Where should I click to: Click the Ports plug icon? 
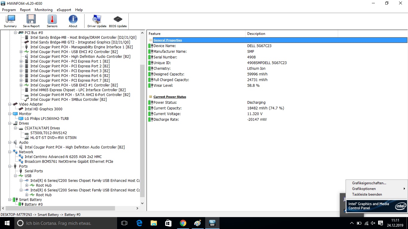coord(15,166)
